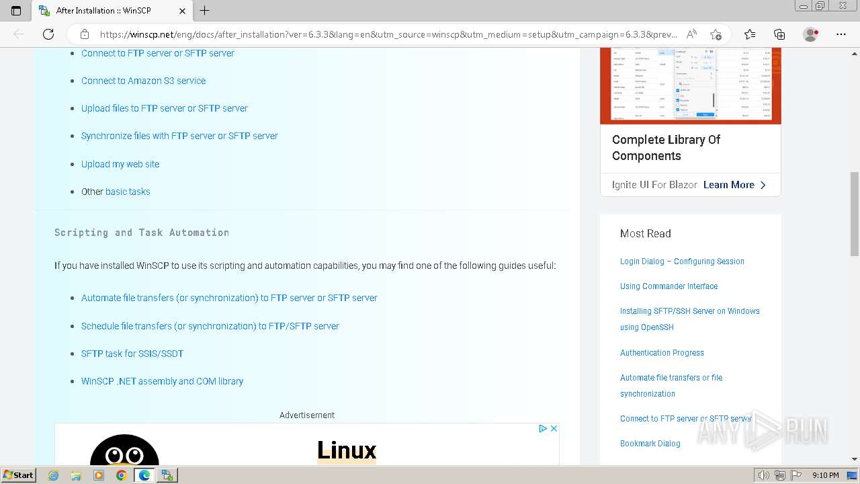Open Connect to Amazon S3 service
The width and height of the screenshot is (860, 484).
[143, 81]
